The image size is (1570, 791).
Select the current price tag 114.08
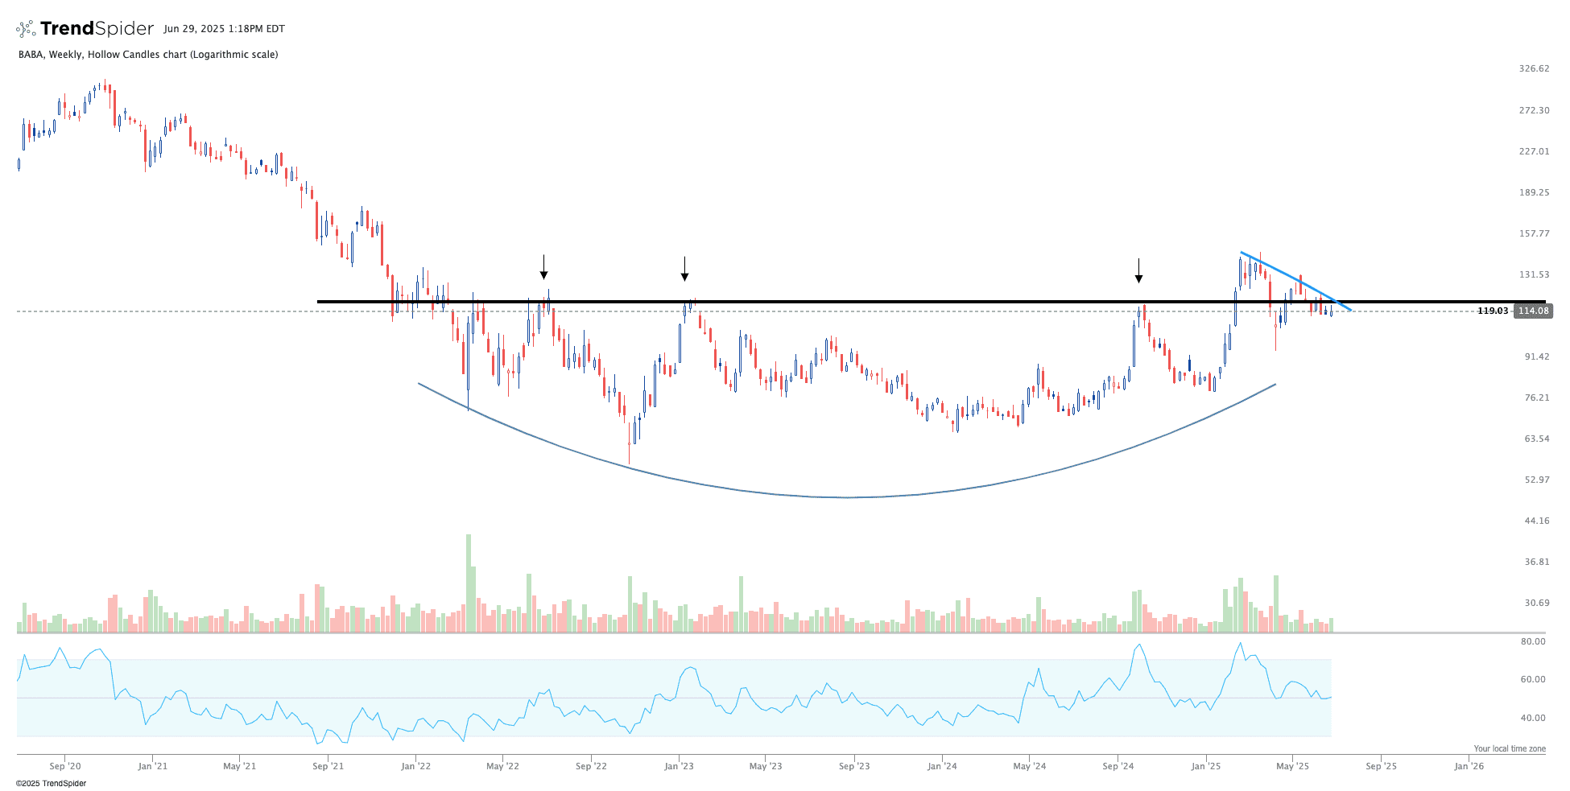(x=1532, y=311)
